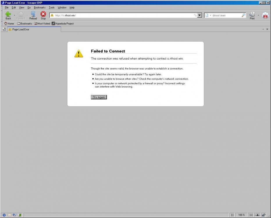Open the Bookmarks menu

(x=40, y=8)
